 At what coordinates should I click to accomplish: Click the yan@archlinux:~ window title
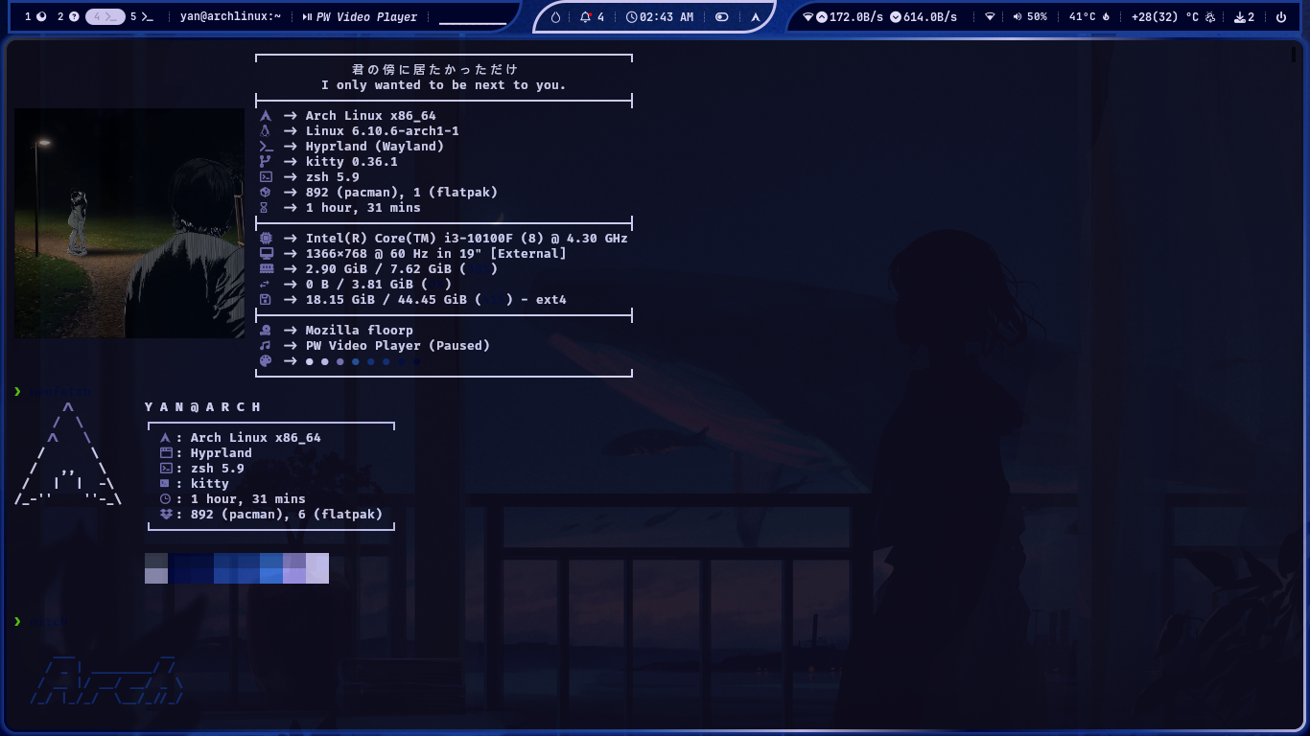tap(230, 16)
